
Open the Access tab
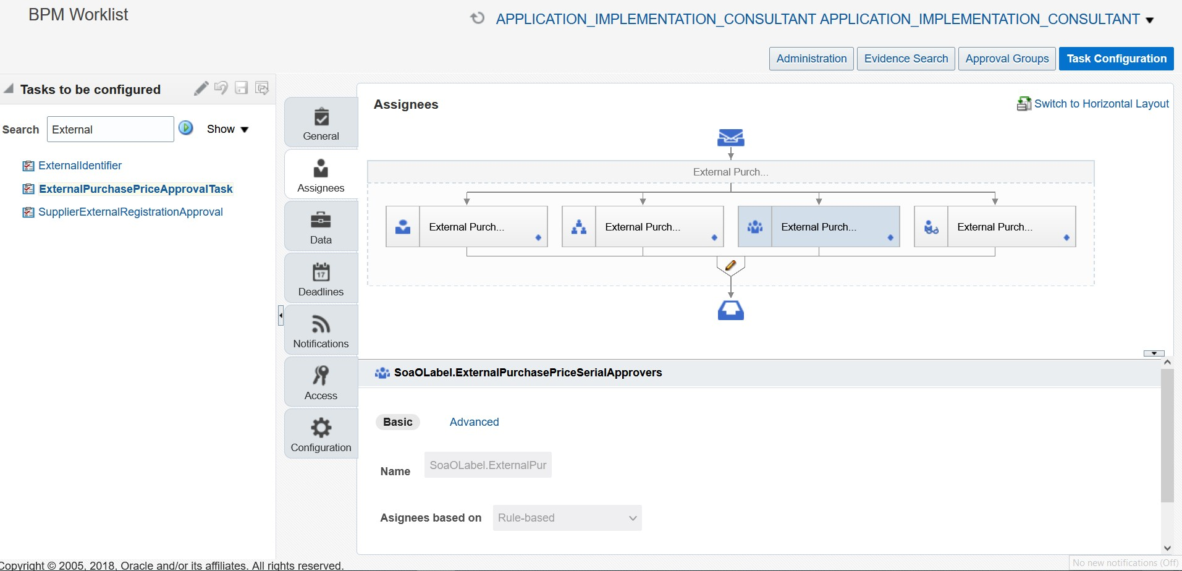coord(321,382)
